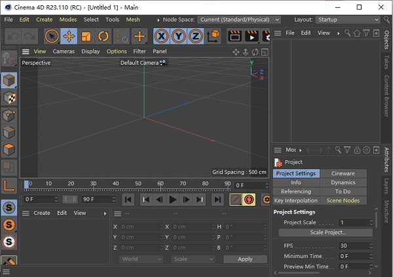Activate the Move tool
Viewport: 393px width, 277px height.
[69, 36]
